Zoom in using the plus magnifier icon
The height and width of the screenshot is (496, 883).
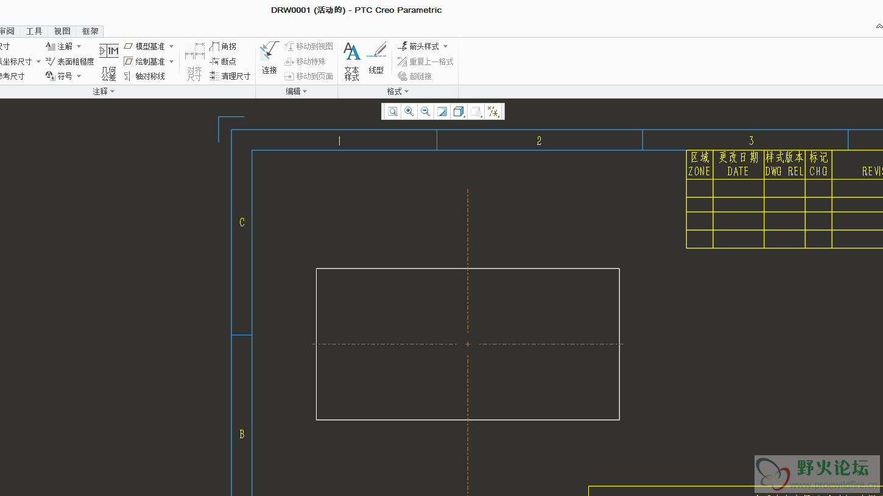(409, 111)
